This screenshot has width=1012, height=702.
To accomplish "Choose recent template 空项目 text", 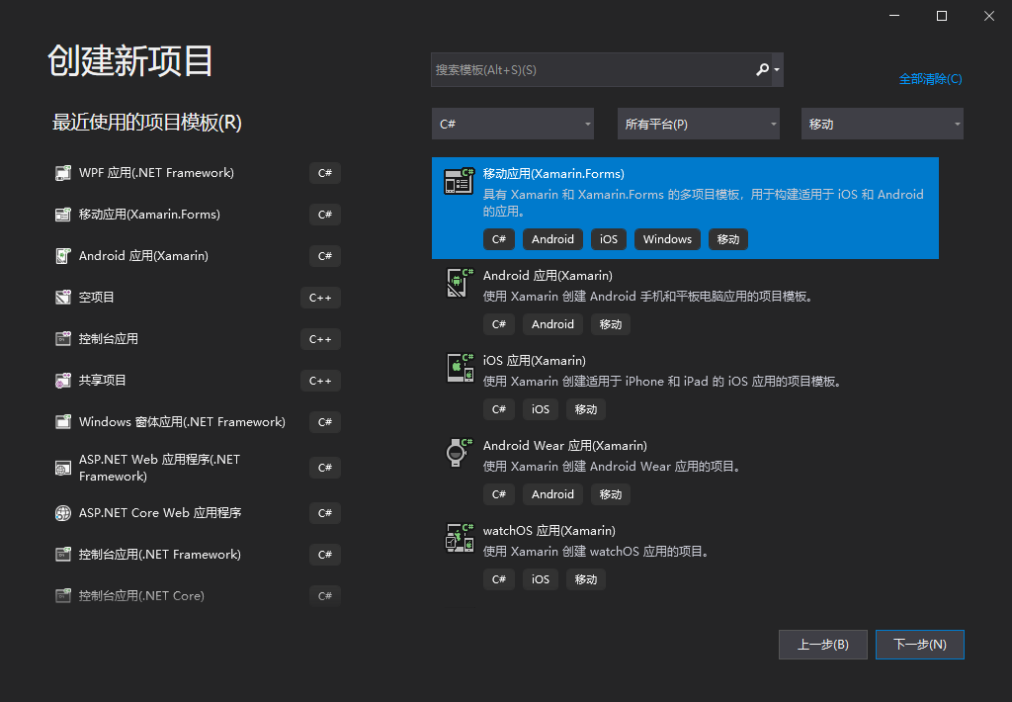I will tap(96, 297).
